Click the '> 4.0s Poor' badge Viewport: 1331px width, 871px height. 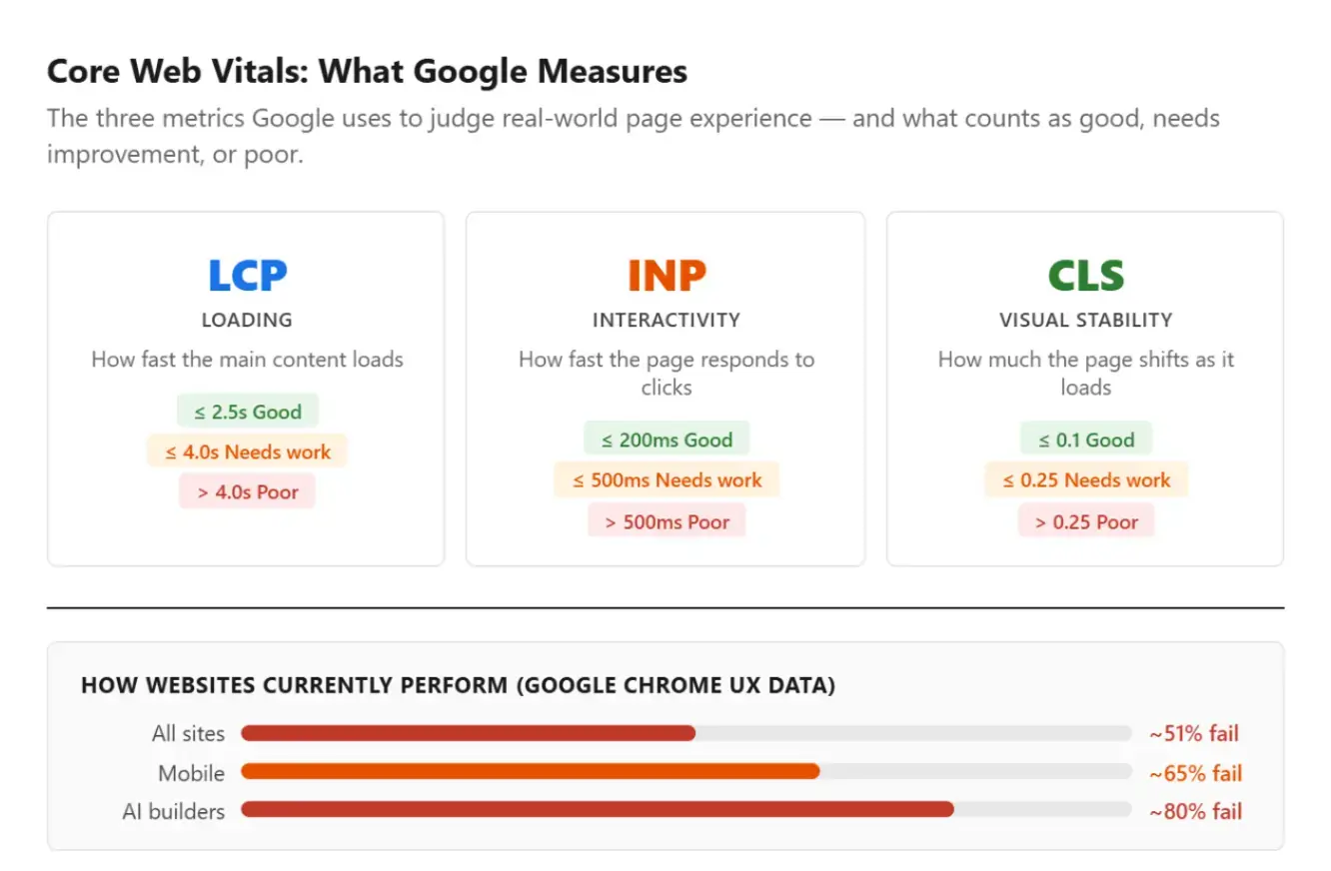tap(247, 491)
